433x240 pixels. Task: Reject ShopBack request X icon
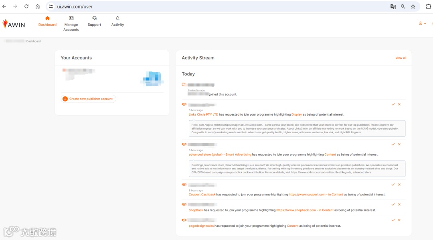pos(399,204)
